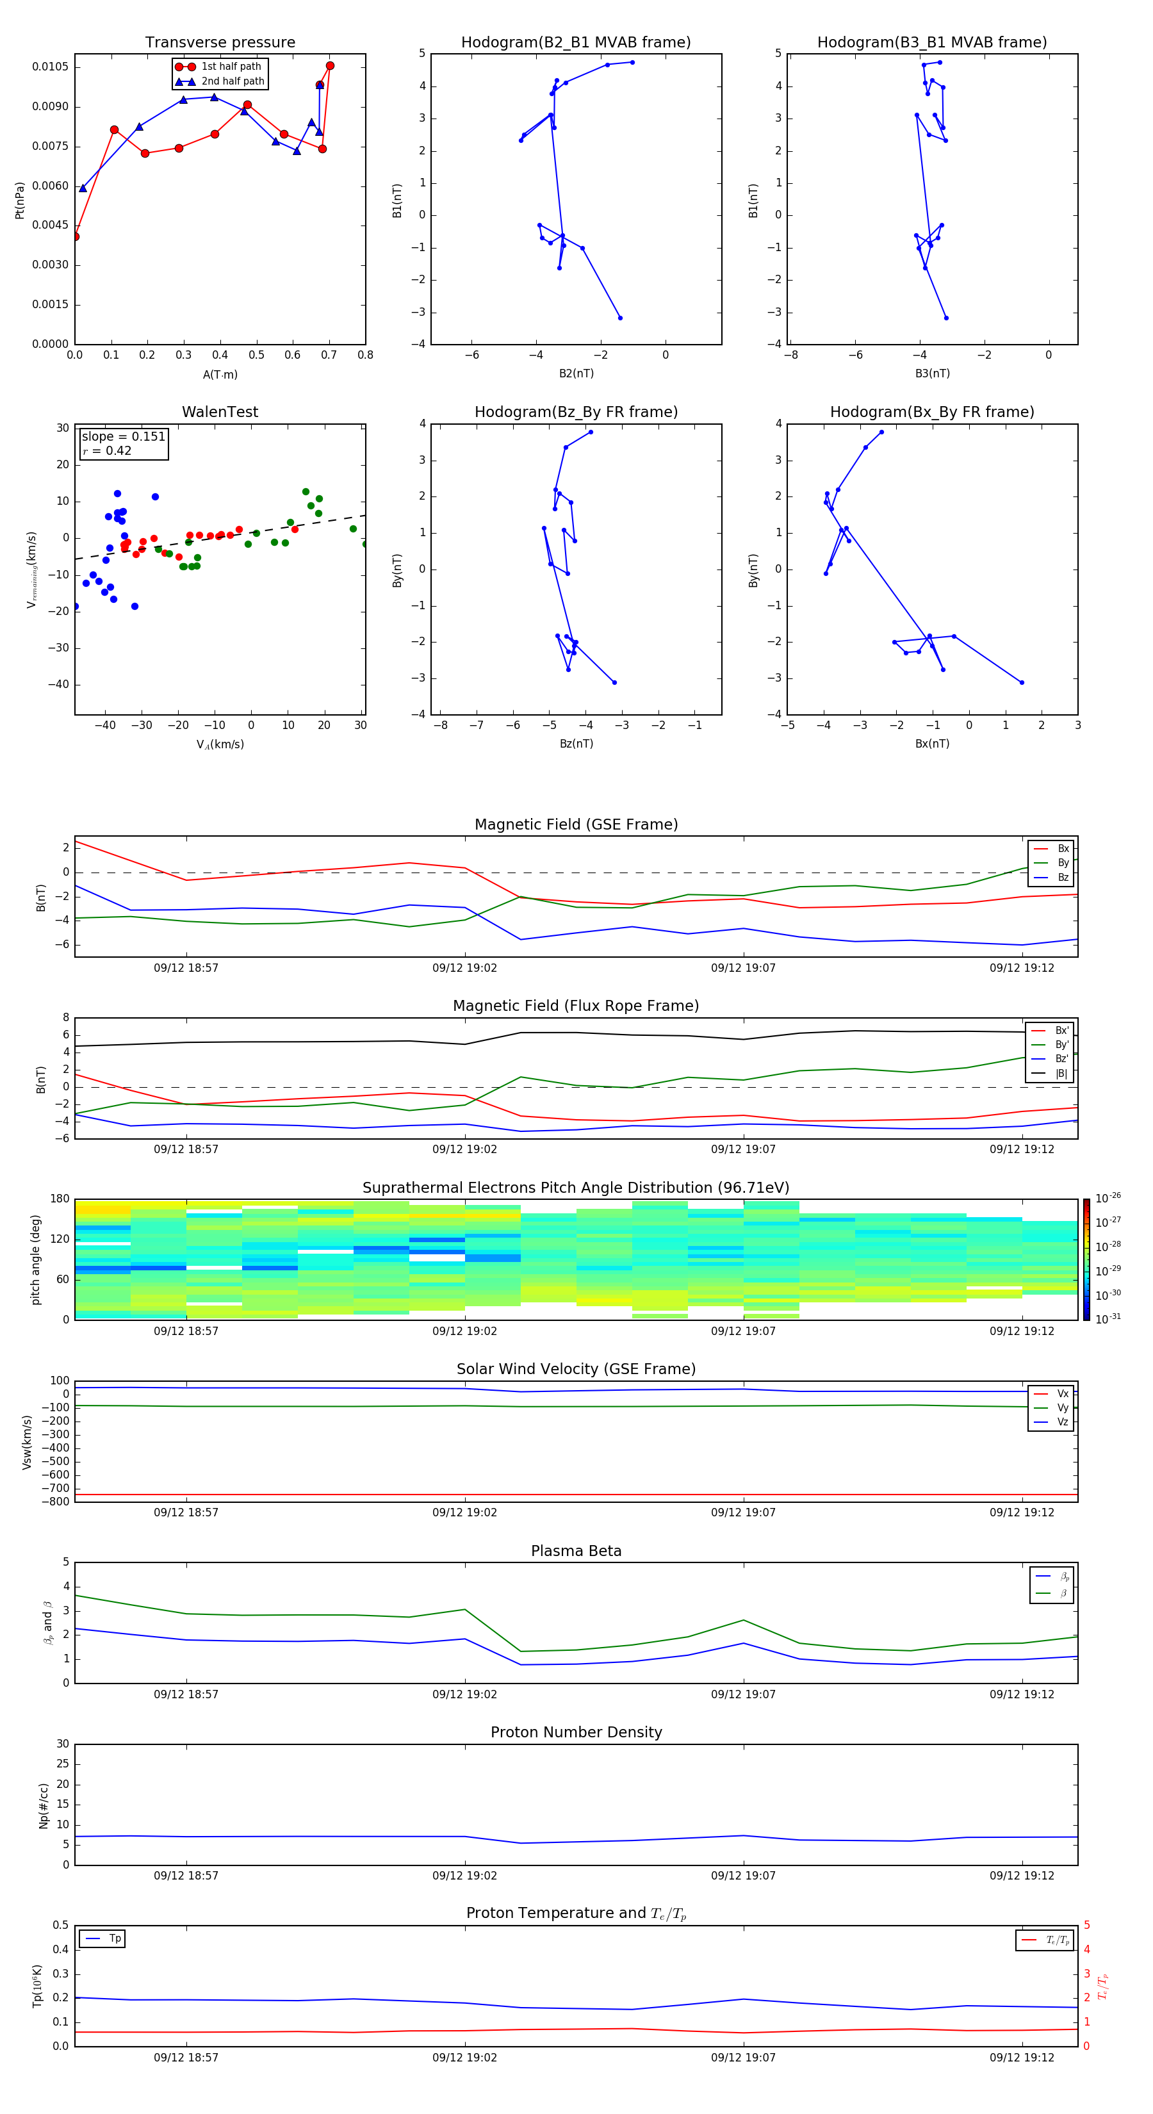Viewport: 1153px width, 2114px height.
Task: Select Vz entry in solar wind legend
Action: point(1051,1422)
